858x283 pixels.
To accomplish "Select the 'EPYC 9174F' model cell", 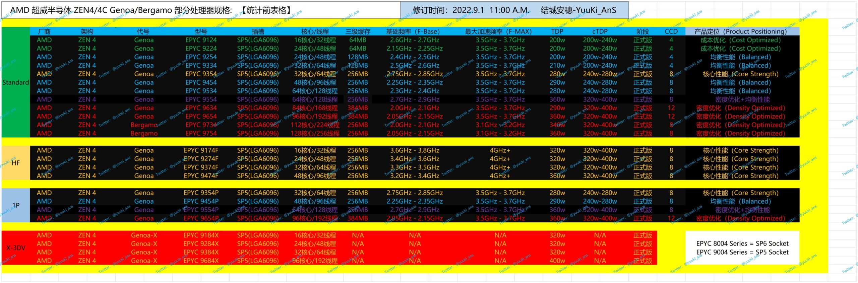I will click(x=201, y=150).
